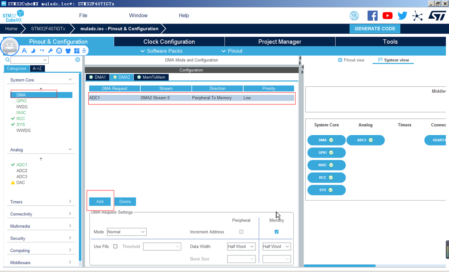Switch to Project Manager tab
The height and width of the screenshot is (272, 449).
pyautogui.click(x=280, y=42)
